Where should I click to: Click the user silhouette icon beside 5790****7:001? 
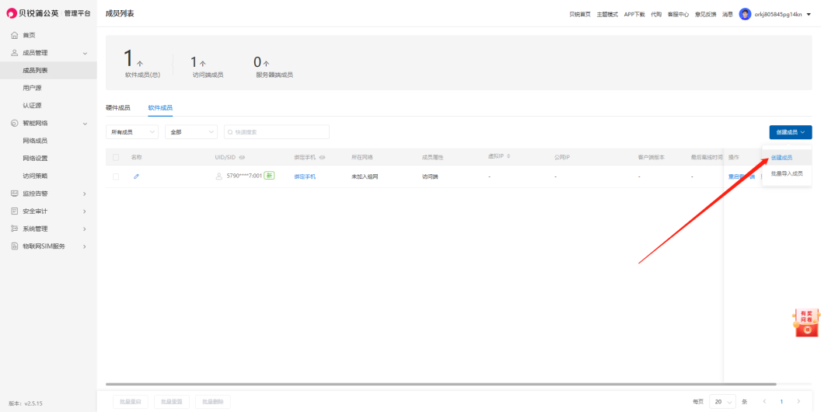(219, 176)
